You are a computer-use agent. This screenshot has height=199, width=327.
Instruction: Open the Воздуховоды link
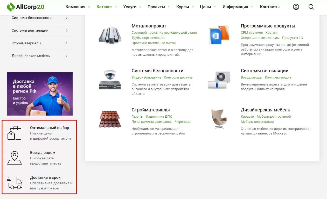click(251, 77)
